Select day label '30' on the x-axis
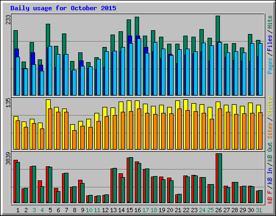Viewport: 276px width, 216px height. [x=251, y=210]
